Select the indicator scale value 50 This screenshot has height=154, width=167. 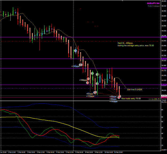[162, 128]
